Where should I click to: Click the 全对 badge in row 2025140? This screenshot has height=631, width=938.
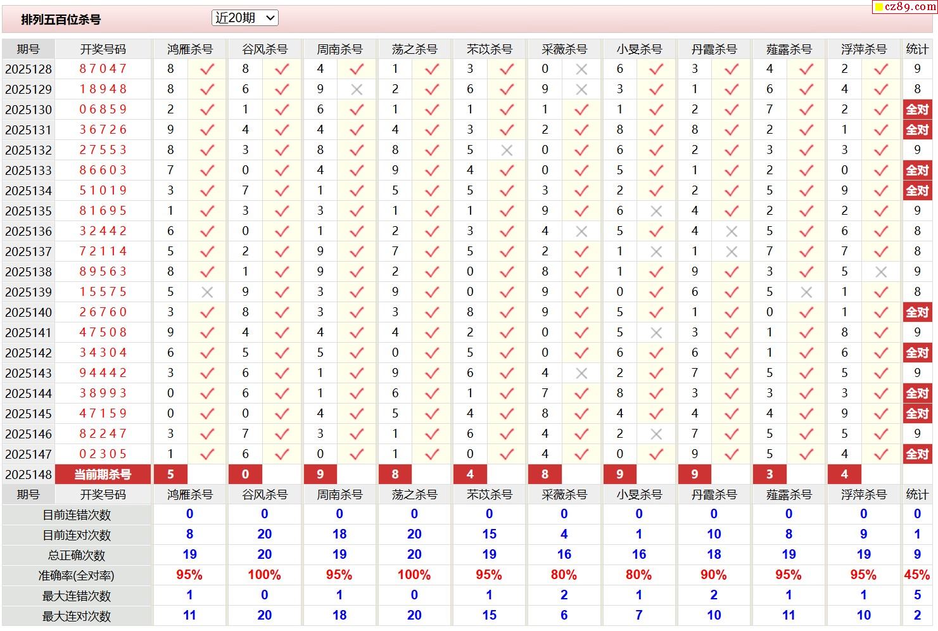coord(917,312)
